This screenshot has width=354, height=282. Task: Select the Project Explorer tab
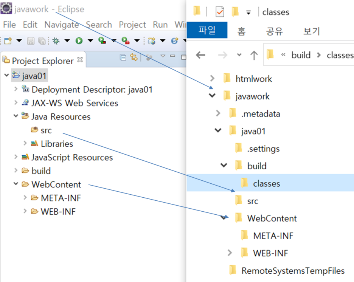(x=43, y=60)
